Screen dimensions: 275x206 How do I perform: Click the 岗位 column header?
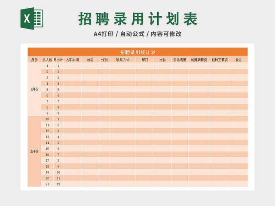click(162, 60)
